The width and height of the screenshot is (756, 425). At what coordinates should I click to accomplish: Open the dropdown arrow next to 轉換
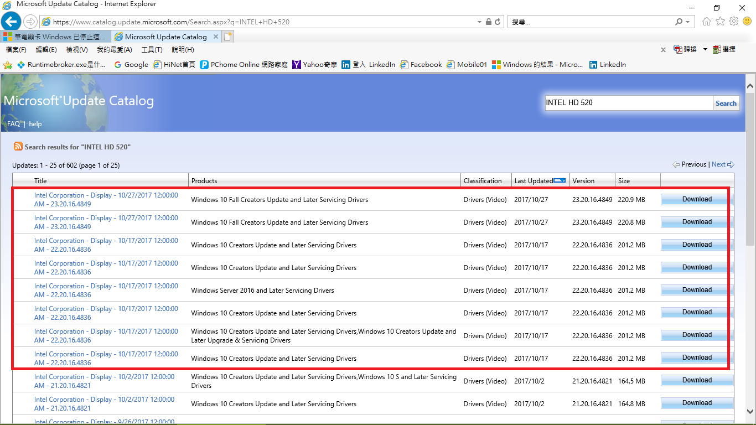[x=705, y=49]
